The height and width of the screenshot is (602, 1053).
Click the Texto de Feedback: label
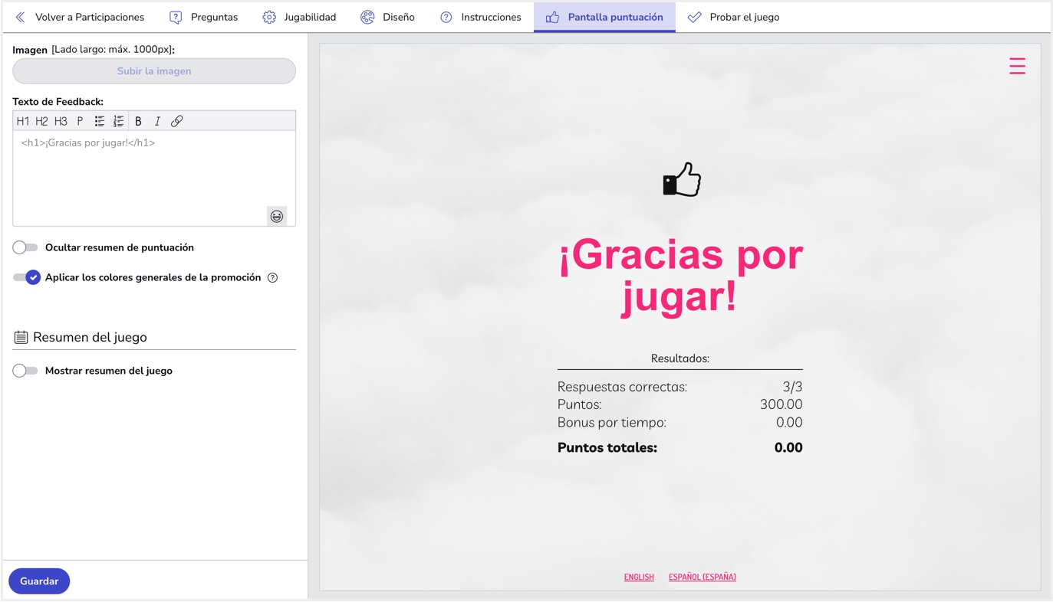pos(58,101)
